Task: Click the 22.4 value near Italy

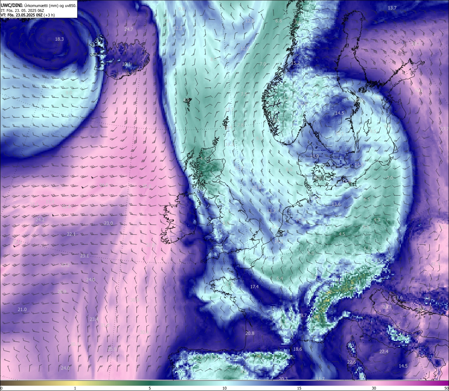Action: pyautogui.click(x=384, y=351)
